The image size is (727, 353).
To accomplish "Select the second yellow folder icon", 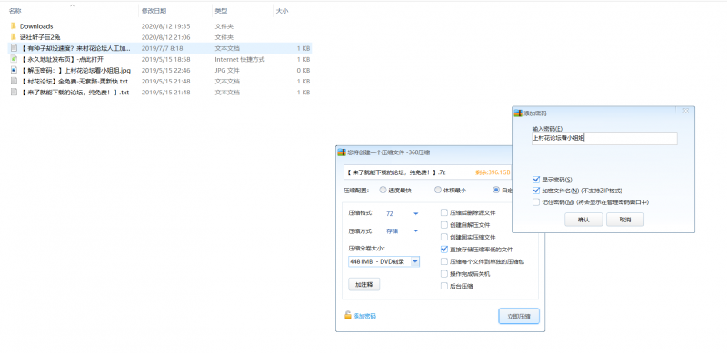I will (x=13, y=37).
